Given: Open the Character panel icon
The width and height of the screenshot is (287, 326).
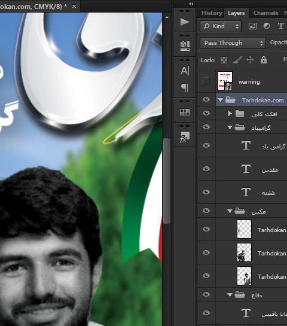Looking at the screenshot, I should pos(185,71).
